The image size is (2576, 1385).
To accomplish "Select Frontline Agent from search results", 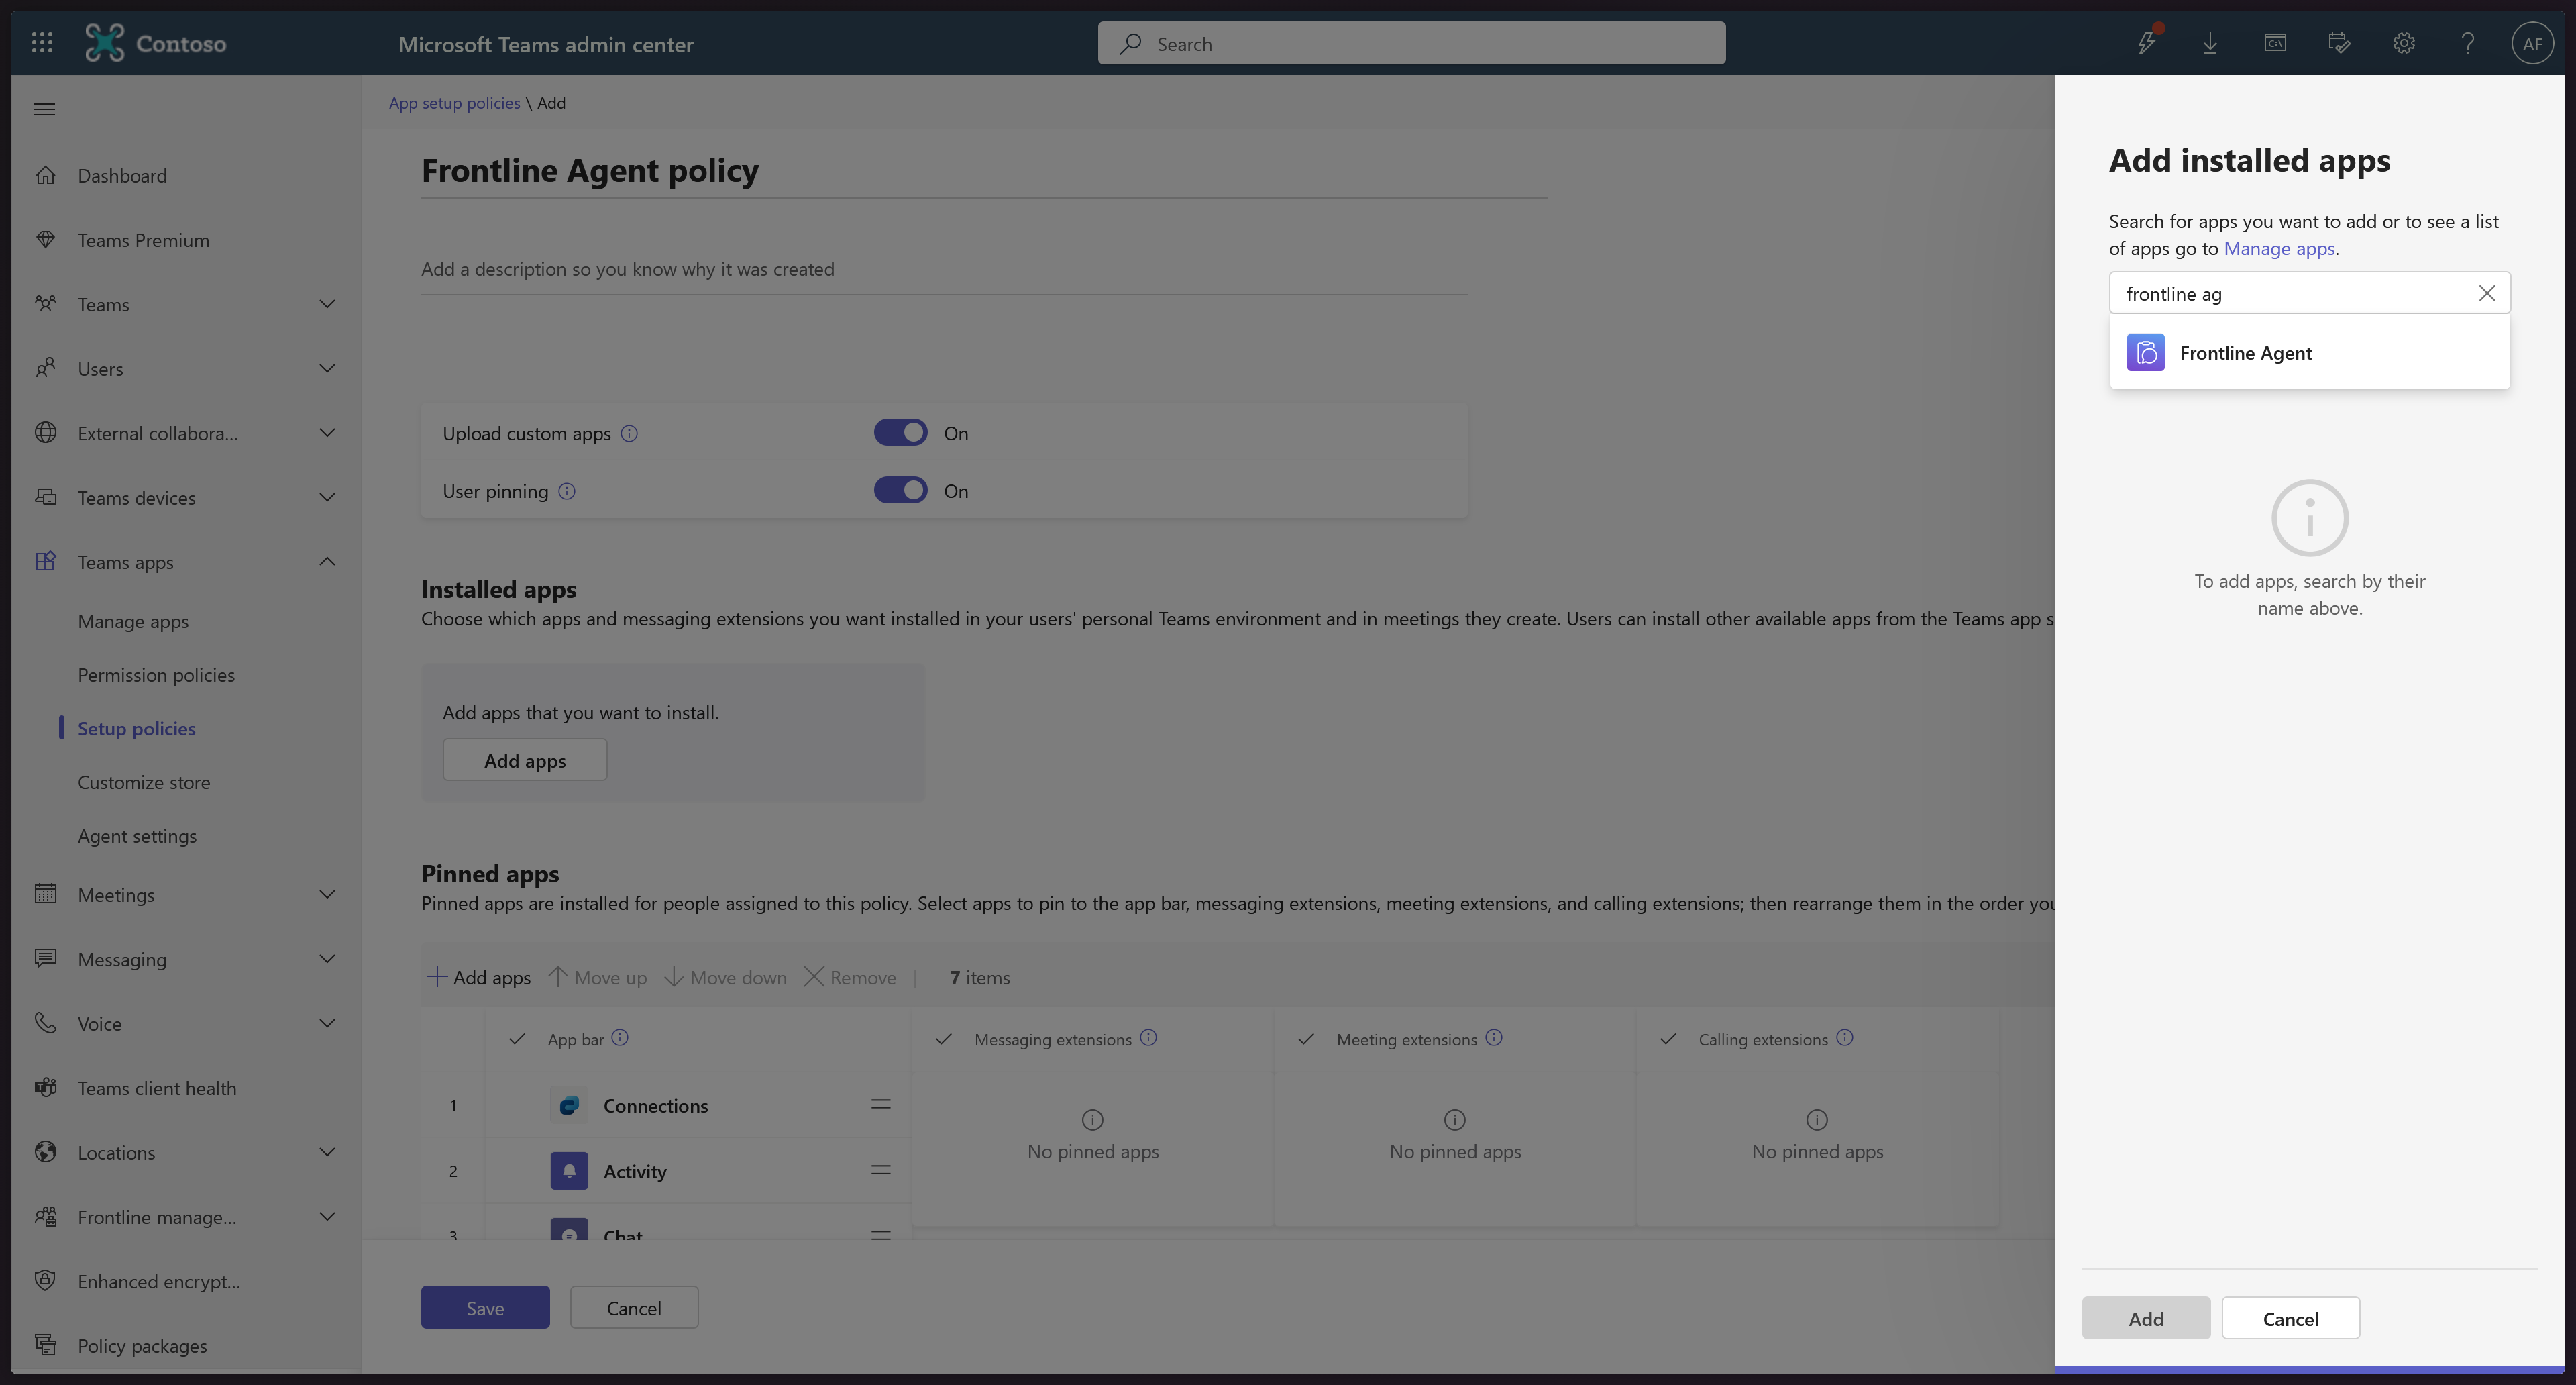I will point(2245,353).
